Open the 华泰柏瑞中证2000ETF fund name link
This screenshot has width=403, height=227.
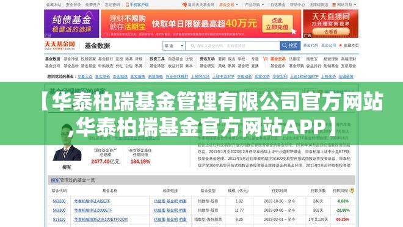(93, 211)
